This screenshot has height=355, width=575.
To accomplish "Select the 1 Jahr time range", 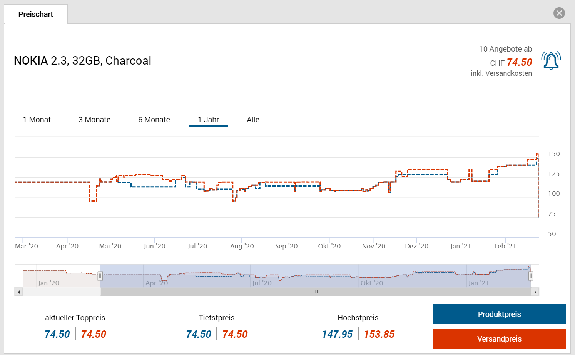I will [208, 120].
